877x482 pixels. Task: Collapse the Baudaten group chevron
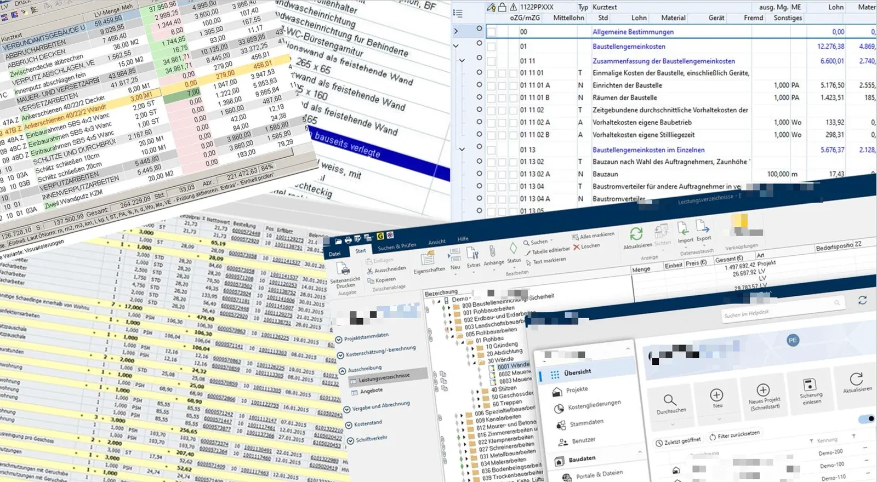tap(639, 452)
